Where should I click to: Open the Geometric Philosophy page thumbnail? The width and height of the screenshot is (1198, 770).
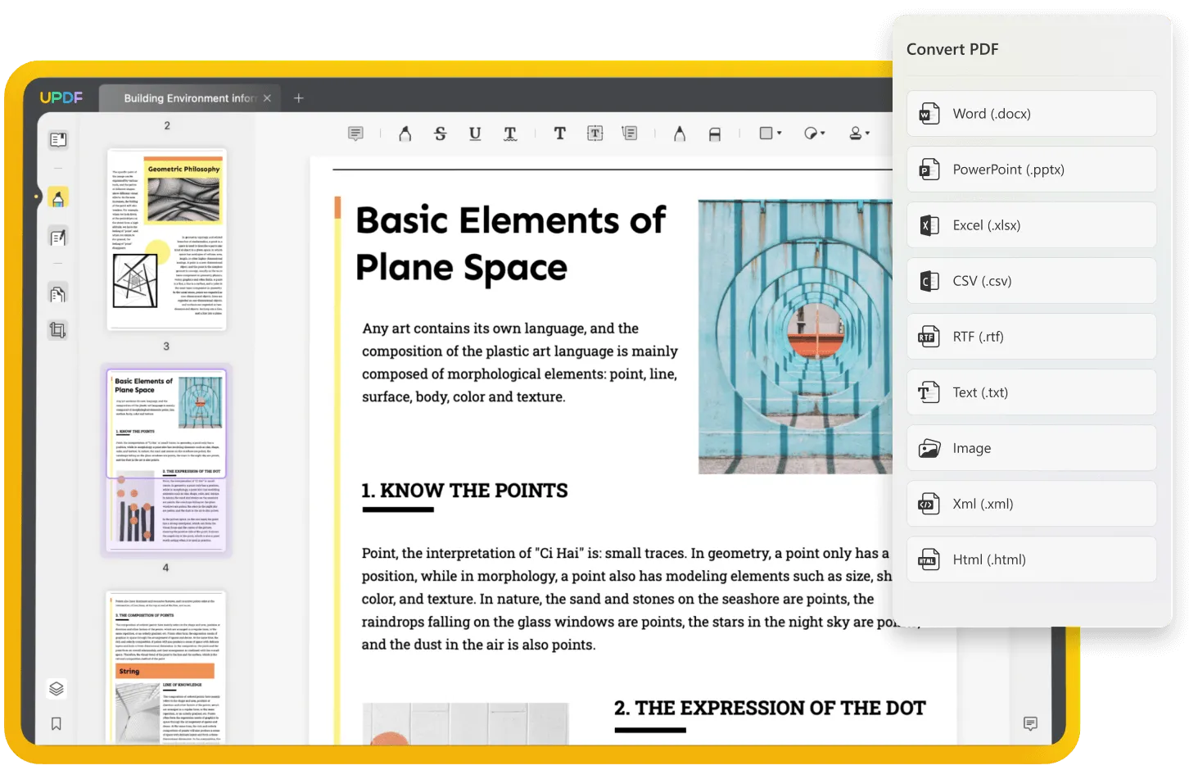166,238
